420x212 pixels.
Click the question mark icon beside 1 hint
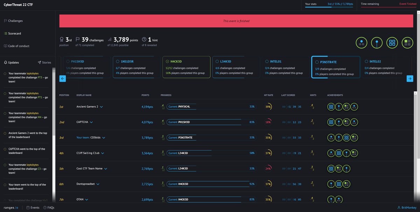tap(143, 39)
